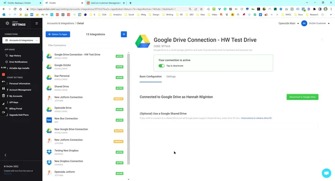Expand Openside Main workspace dropdown
335x181 pixels.
coord(289,23)
